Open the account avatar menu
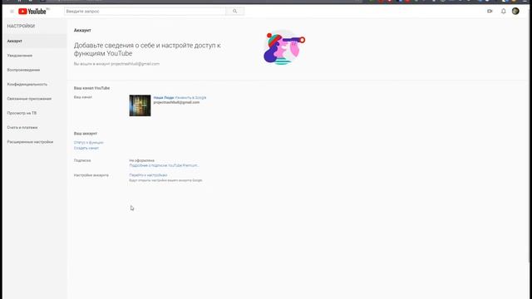The height and width of the screenshot is (299, 532). coord(515,11)
